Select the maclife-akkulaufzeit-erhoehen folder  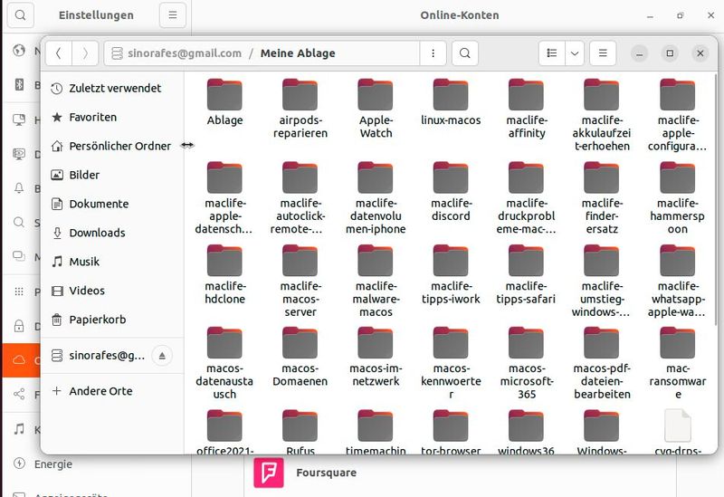[601, 116]
